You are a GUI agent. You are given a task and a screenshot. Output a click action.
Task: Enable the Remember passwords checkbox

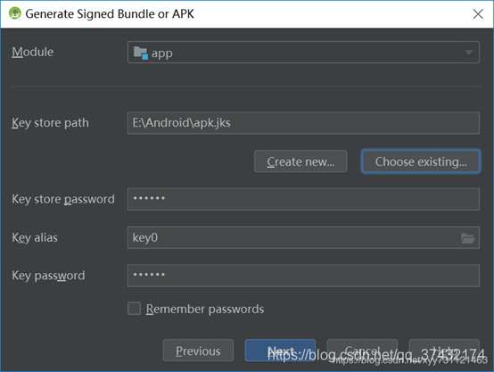pos(135,309)
